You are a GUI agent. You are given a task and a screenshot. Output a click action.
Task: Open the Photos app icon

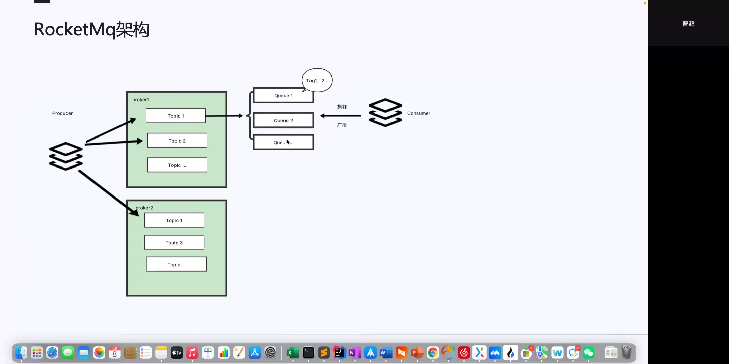coord(99,353)
